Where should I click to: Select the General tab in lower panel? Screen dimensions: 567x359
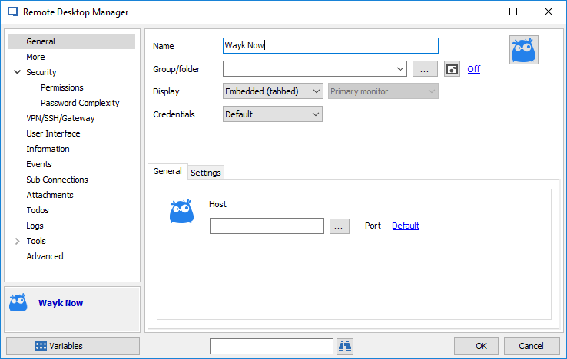[x=167, y=171]
